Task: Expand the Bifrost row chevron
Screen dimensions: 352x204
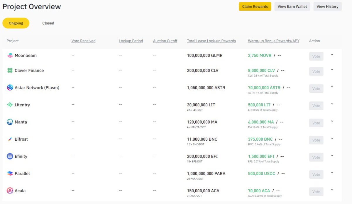Action: point(332,138)
